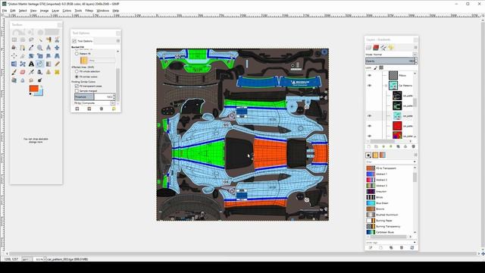Duplicate the current layer
The image size is (485, 273).
point(398,146)
